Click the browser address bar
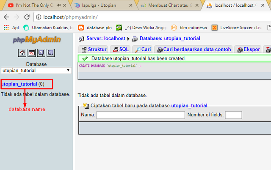Viewport: 271px width, 170px height. (x=153, y=17)
